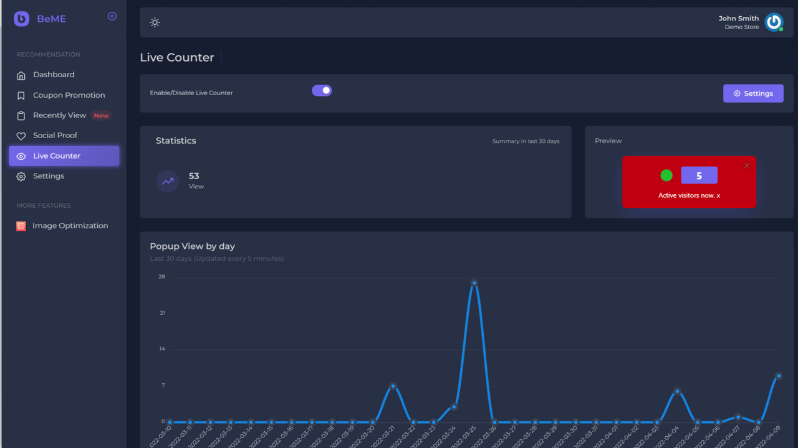The width and height of the screenshot is (798, 448).
Task: Click the New badge on Recently View
Action: pyautogui.click(x=101, y=116)
